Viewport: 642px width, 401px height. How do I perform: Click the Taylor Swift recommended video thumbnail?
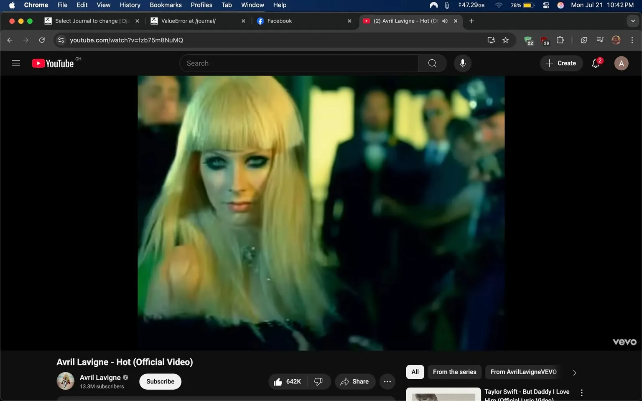pyautogui.click(x=443, y=394)
